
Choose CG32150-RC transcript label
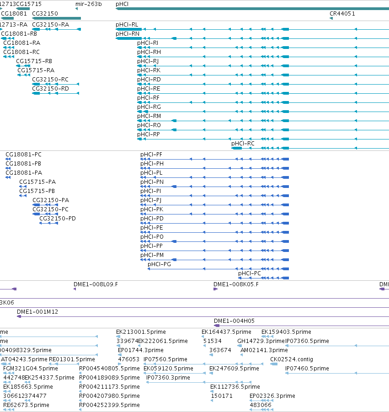50,80
